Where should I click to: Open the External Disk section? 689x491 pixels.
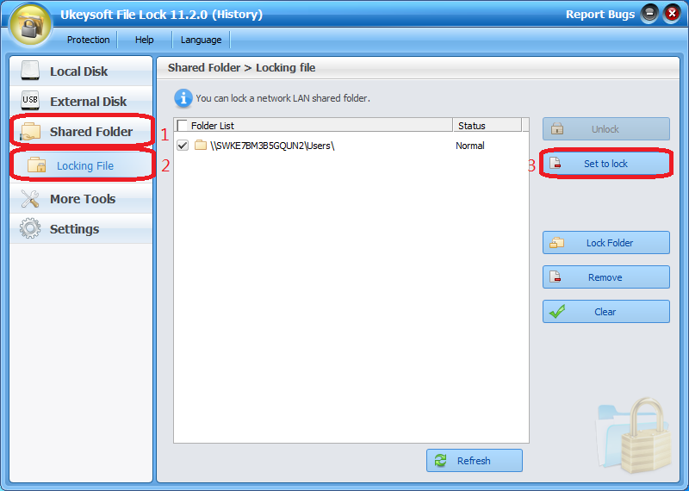tap(81, 101)
